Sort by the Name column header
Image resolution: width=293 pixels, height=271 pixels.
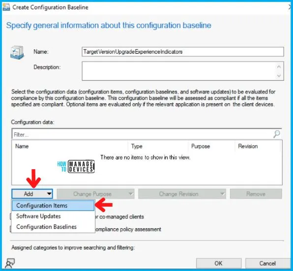70,147
